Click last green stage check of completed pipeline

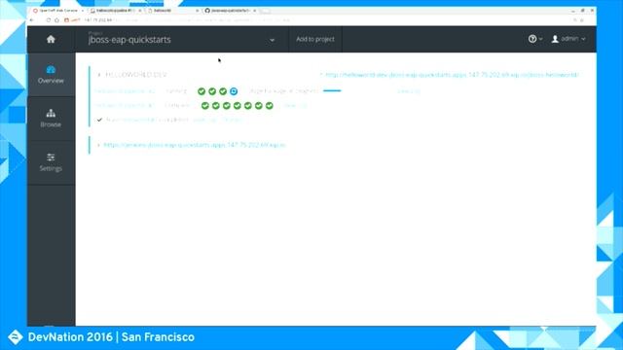coord(270,106)
